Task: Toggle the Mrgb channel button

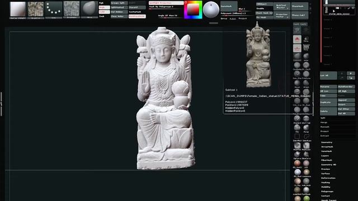Action: point(104,7)
